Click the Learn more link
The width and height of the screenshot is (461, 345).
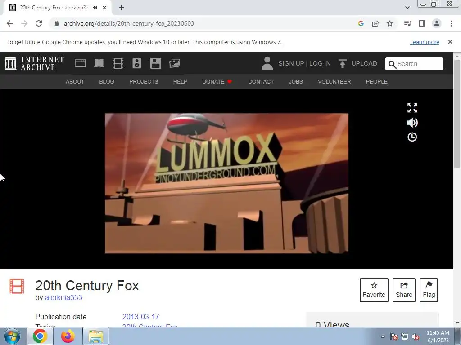click(x=425, y=42)
